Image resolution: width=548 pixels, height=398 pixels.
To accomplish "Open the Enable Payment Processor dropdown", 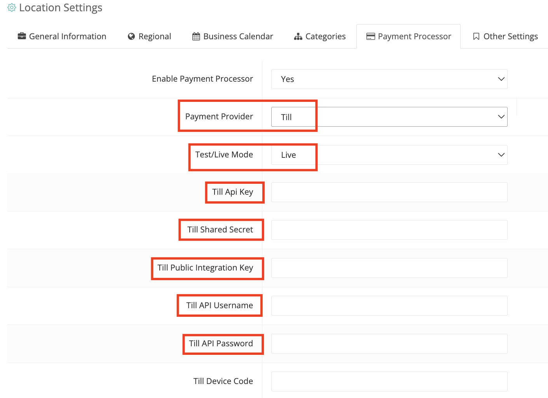I will click(389, 79).
